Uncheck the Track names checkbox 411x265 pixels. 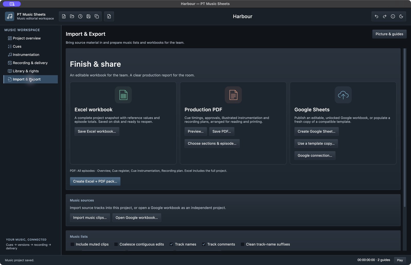pyautogui.click(x=171, y=244)
